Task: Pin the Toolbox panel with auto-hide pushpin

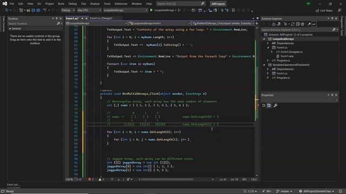Action: 57,18
